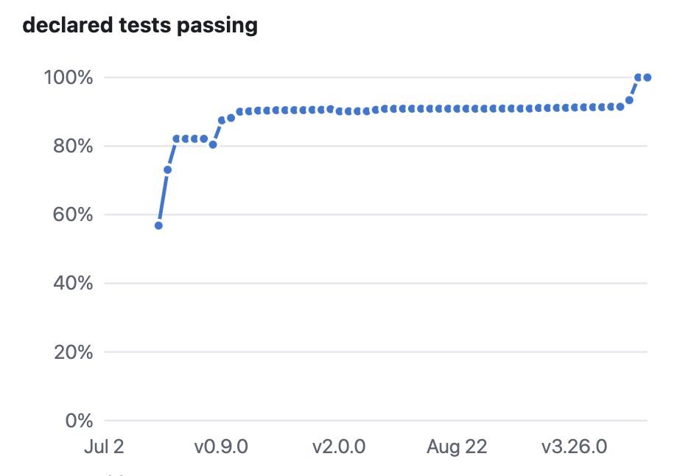Click the 40% y-axis label

coord(73,283)
